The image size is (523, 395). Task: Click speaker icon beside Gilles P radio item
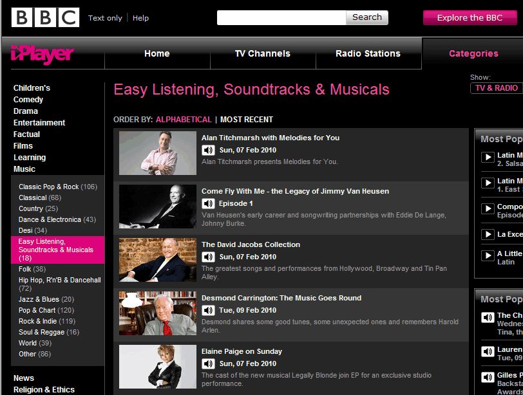[488, 377]
